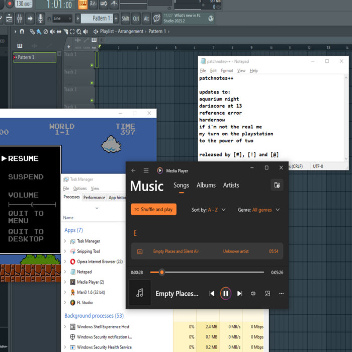Screen dimensions: 352x352
Task: Pause the song in Media Player
Action: (226, 293)
